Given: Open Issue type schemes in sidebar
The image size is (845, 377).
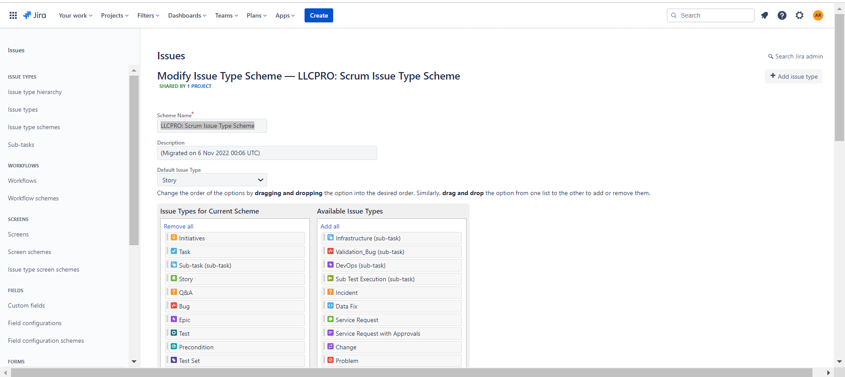Looking at the screenshot, I should [x=34, y=127].
